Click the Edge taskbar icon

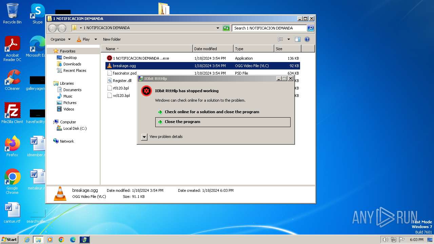[73, 240]
